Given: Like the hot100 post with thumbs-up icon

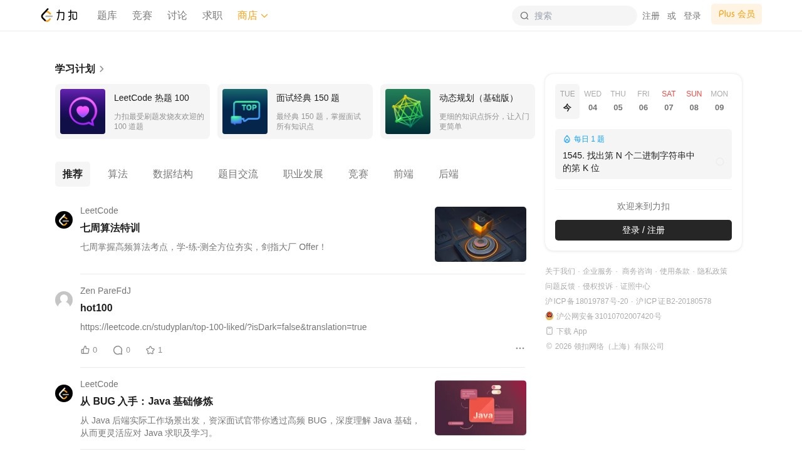Looking at the screenshot, I should point(85,350).
